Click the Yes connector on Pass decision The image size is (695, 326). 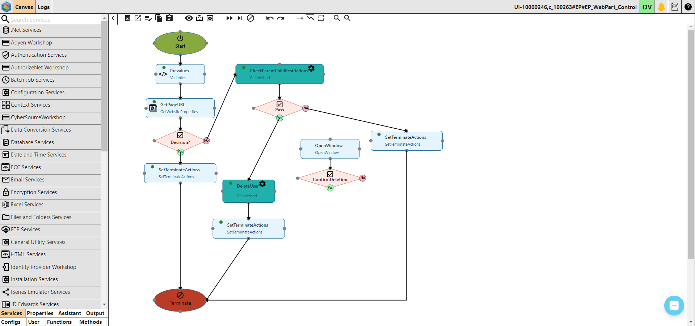point(279,118)
